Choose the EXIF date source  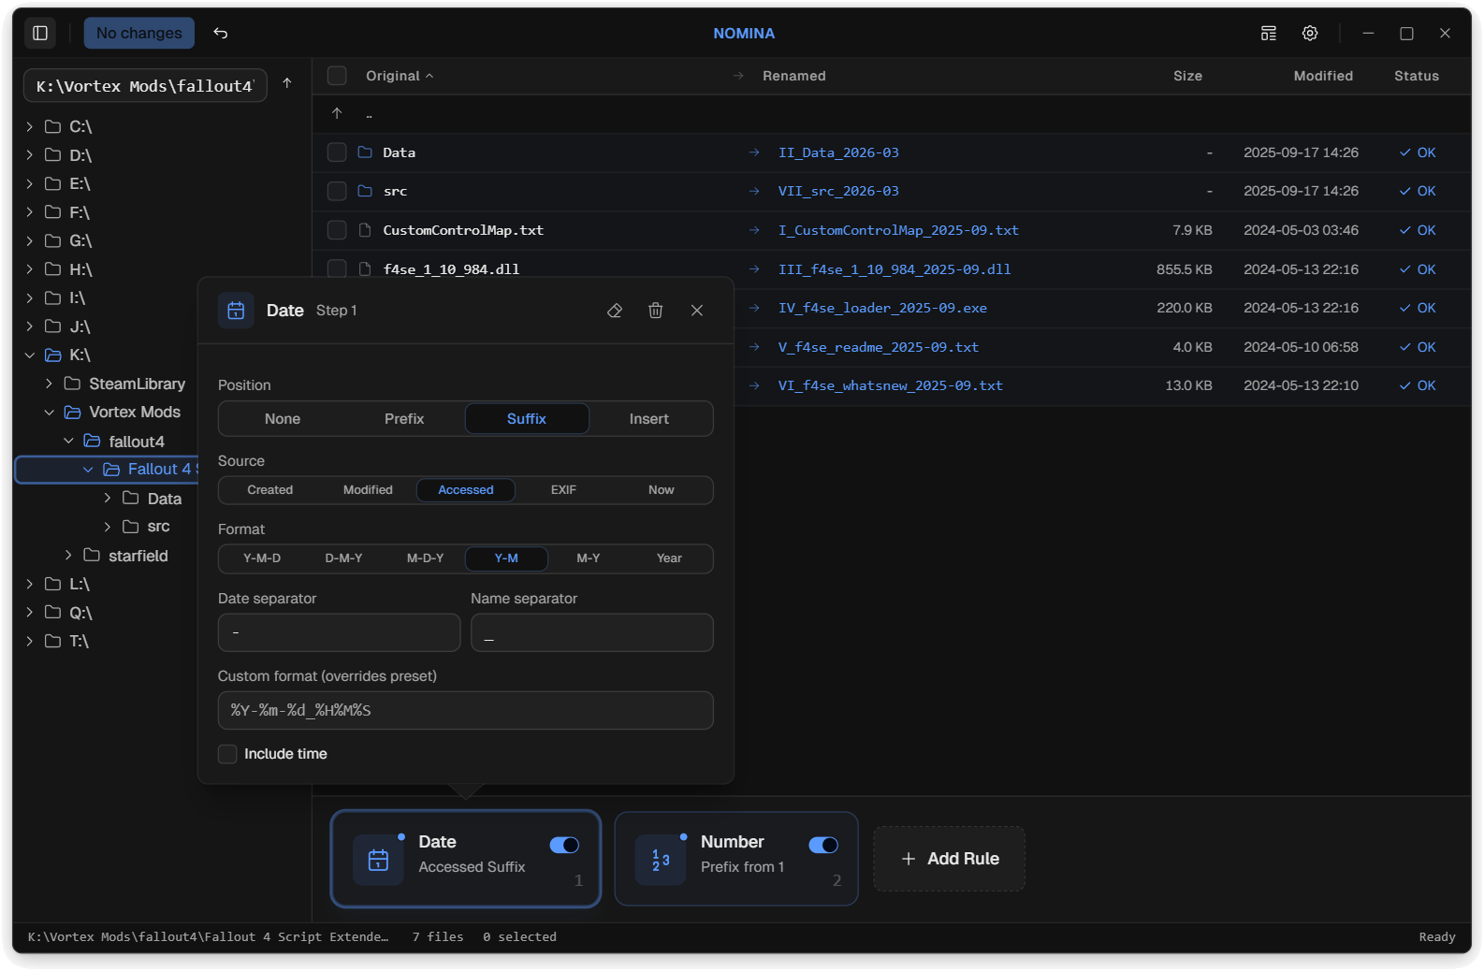point(563,490)
